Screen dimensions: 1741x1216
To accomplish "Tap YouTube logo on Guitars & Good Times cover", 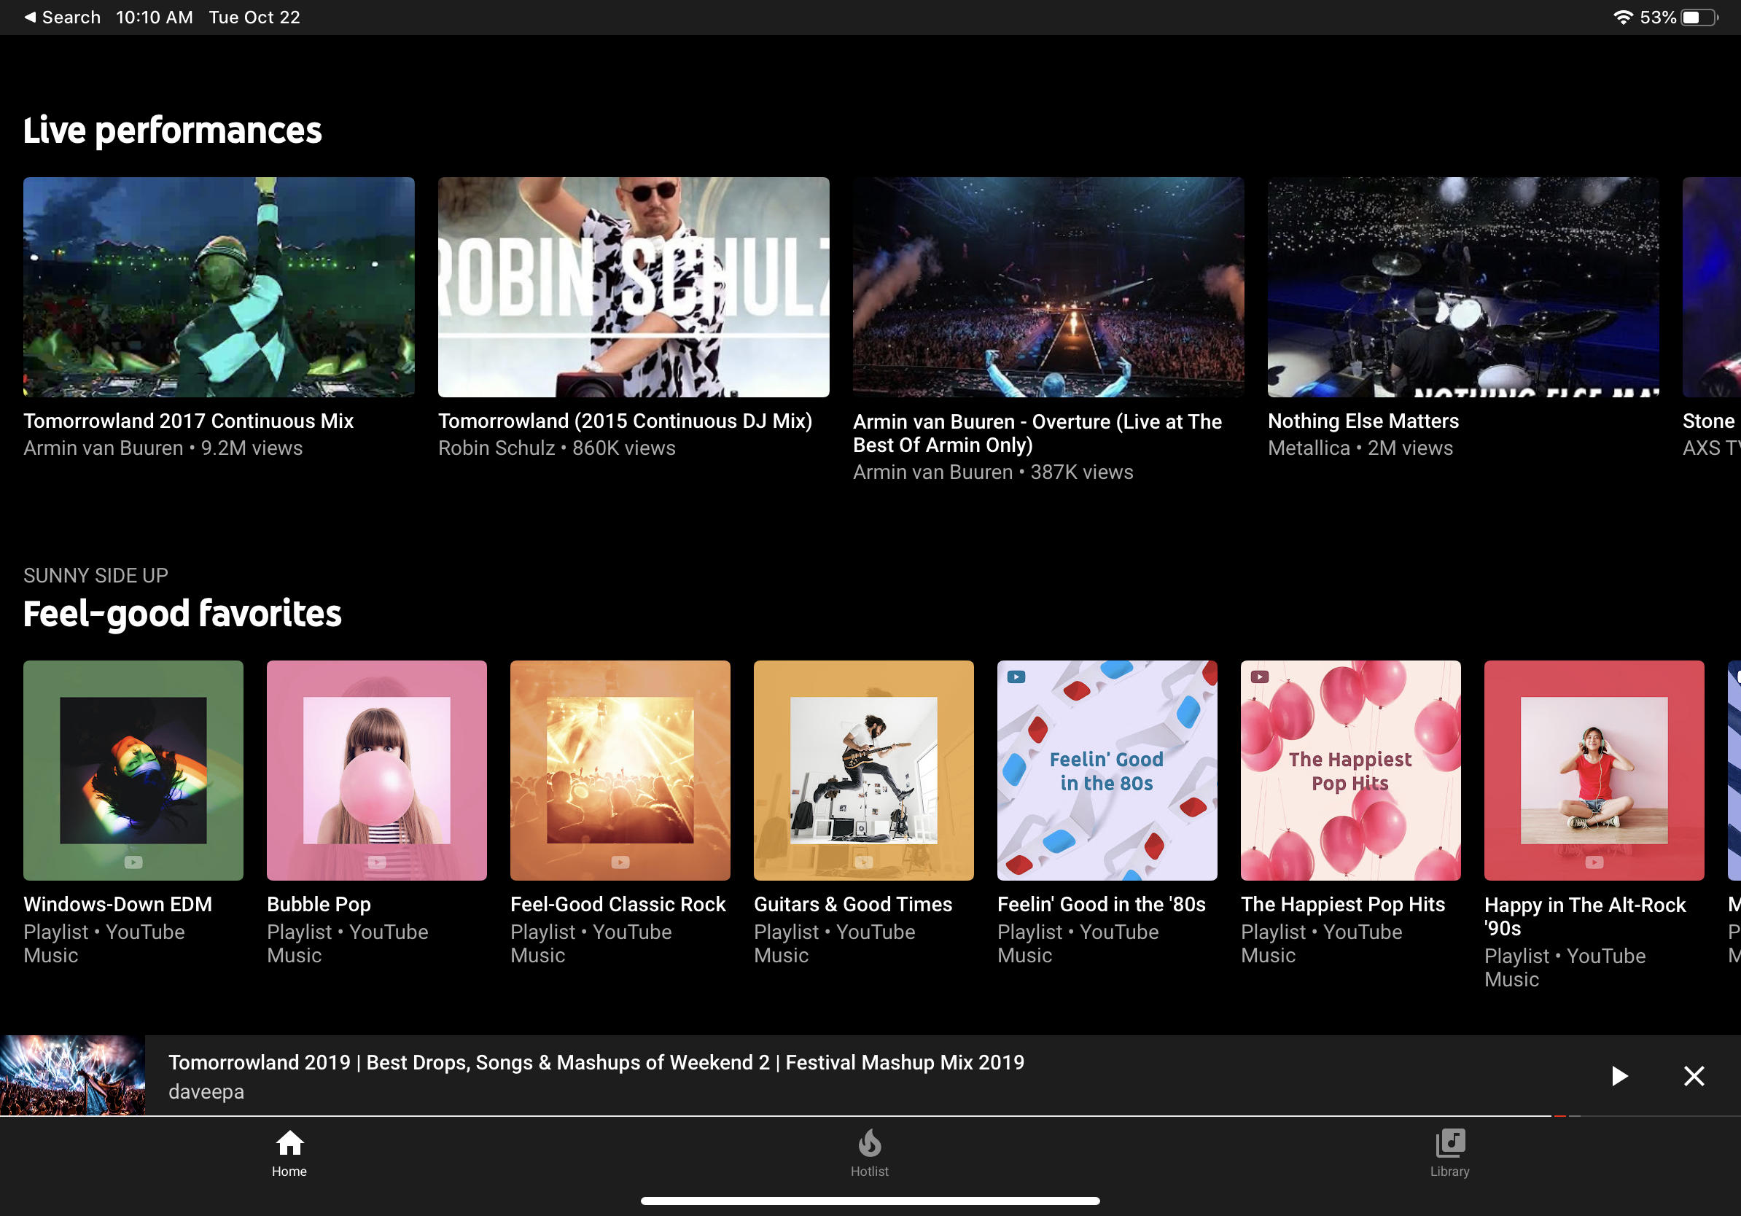I will (x=864, y=862).
